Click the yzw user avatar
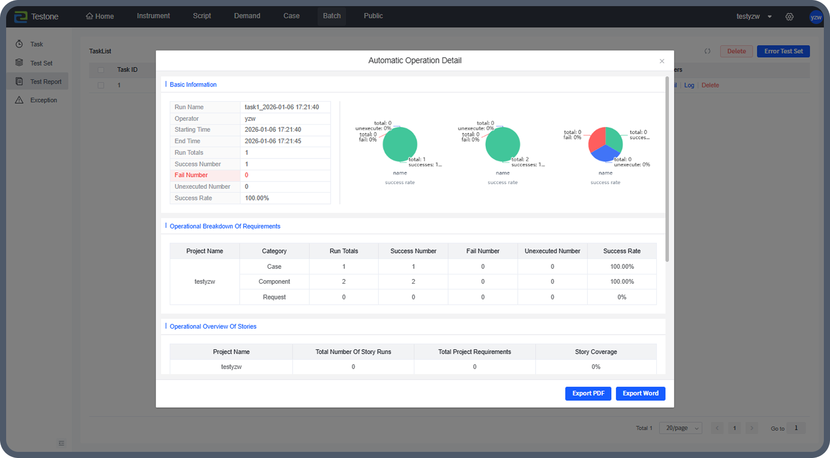830x458 pixels. point(816,17)
